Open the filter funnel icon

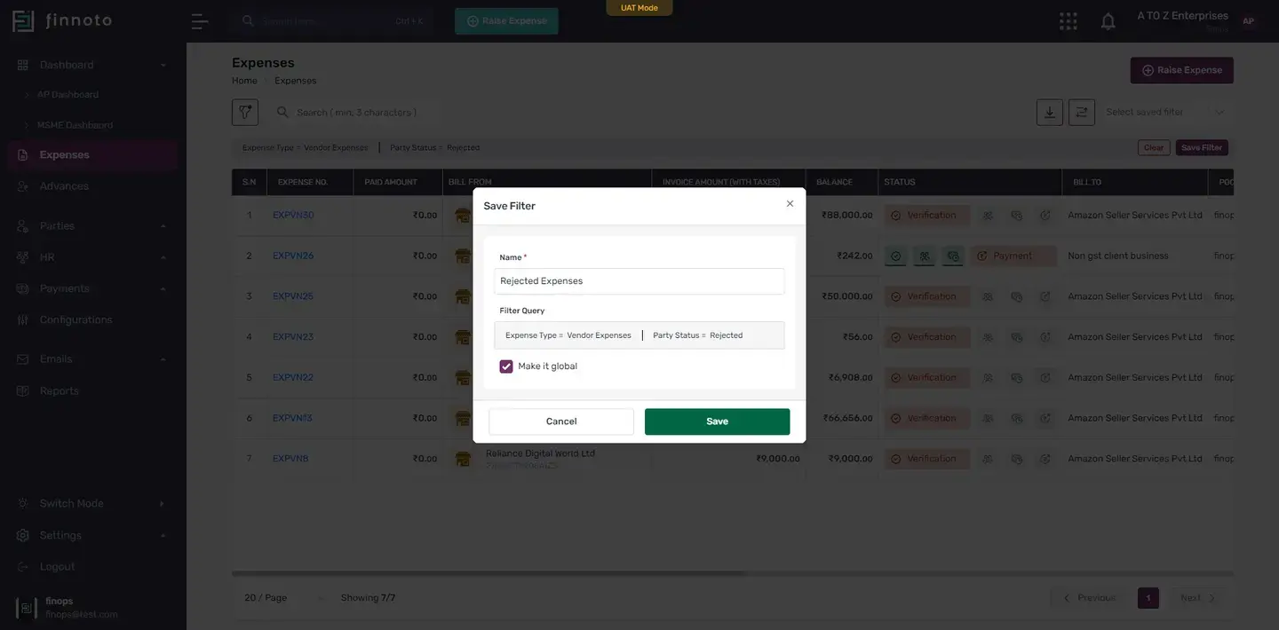(x=245, y=112)
